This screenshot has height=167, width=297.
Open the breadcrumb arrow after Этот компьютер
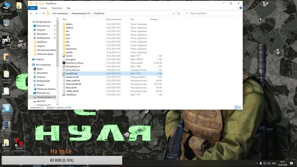[70, 13]
